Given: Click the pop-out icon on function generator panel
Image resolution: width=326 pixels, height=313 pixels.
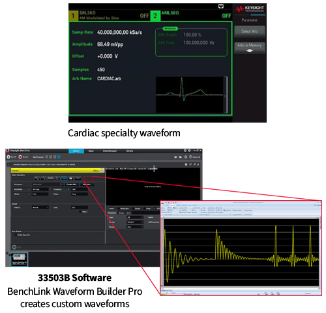Looking at the screenshot, I should (x=190, y=164).
